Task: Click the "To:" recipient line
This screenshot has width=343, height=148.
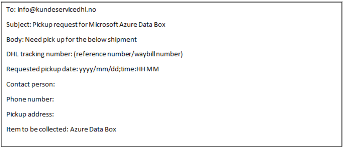Action: [51, 10]
